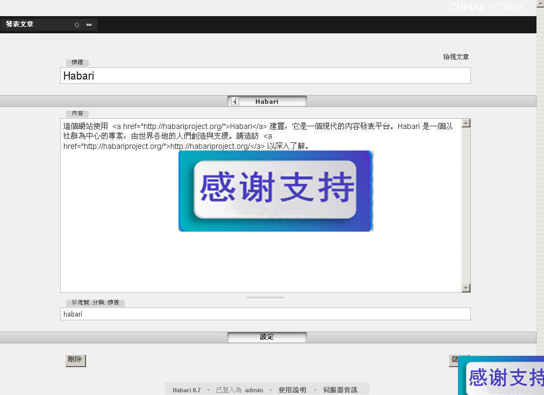The image size is (544, 395).
Task: Click the 內容 content label
Action: pos(77,113)
